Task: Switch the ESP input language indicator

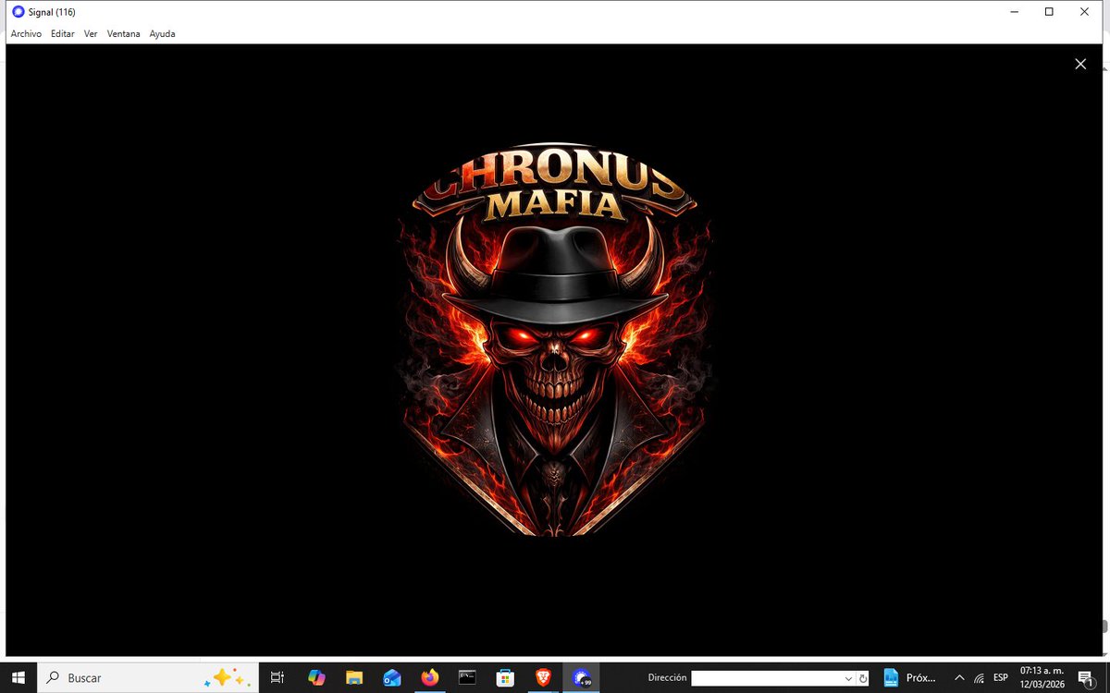Action: click(x=1001, y=677)
